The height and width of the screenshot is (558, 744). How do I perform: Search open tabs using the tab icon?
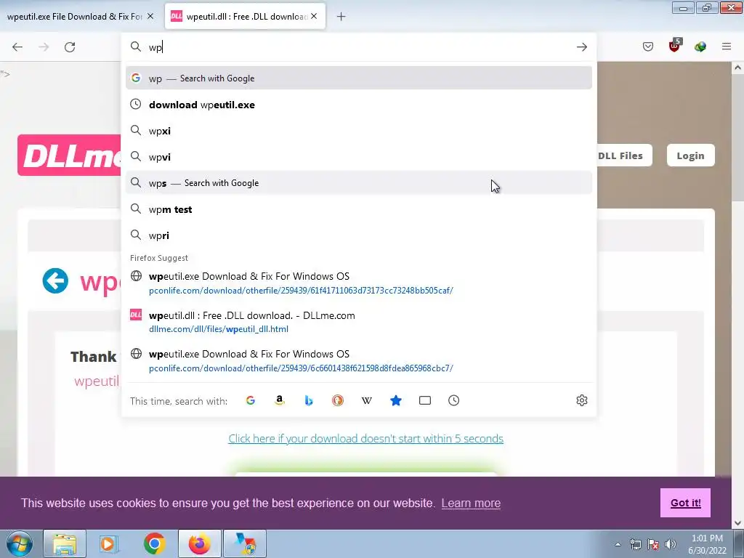point(424,400)
